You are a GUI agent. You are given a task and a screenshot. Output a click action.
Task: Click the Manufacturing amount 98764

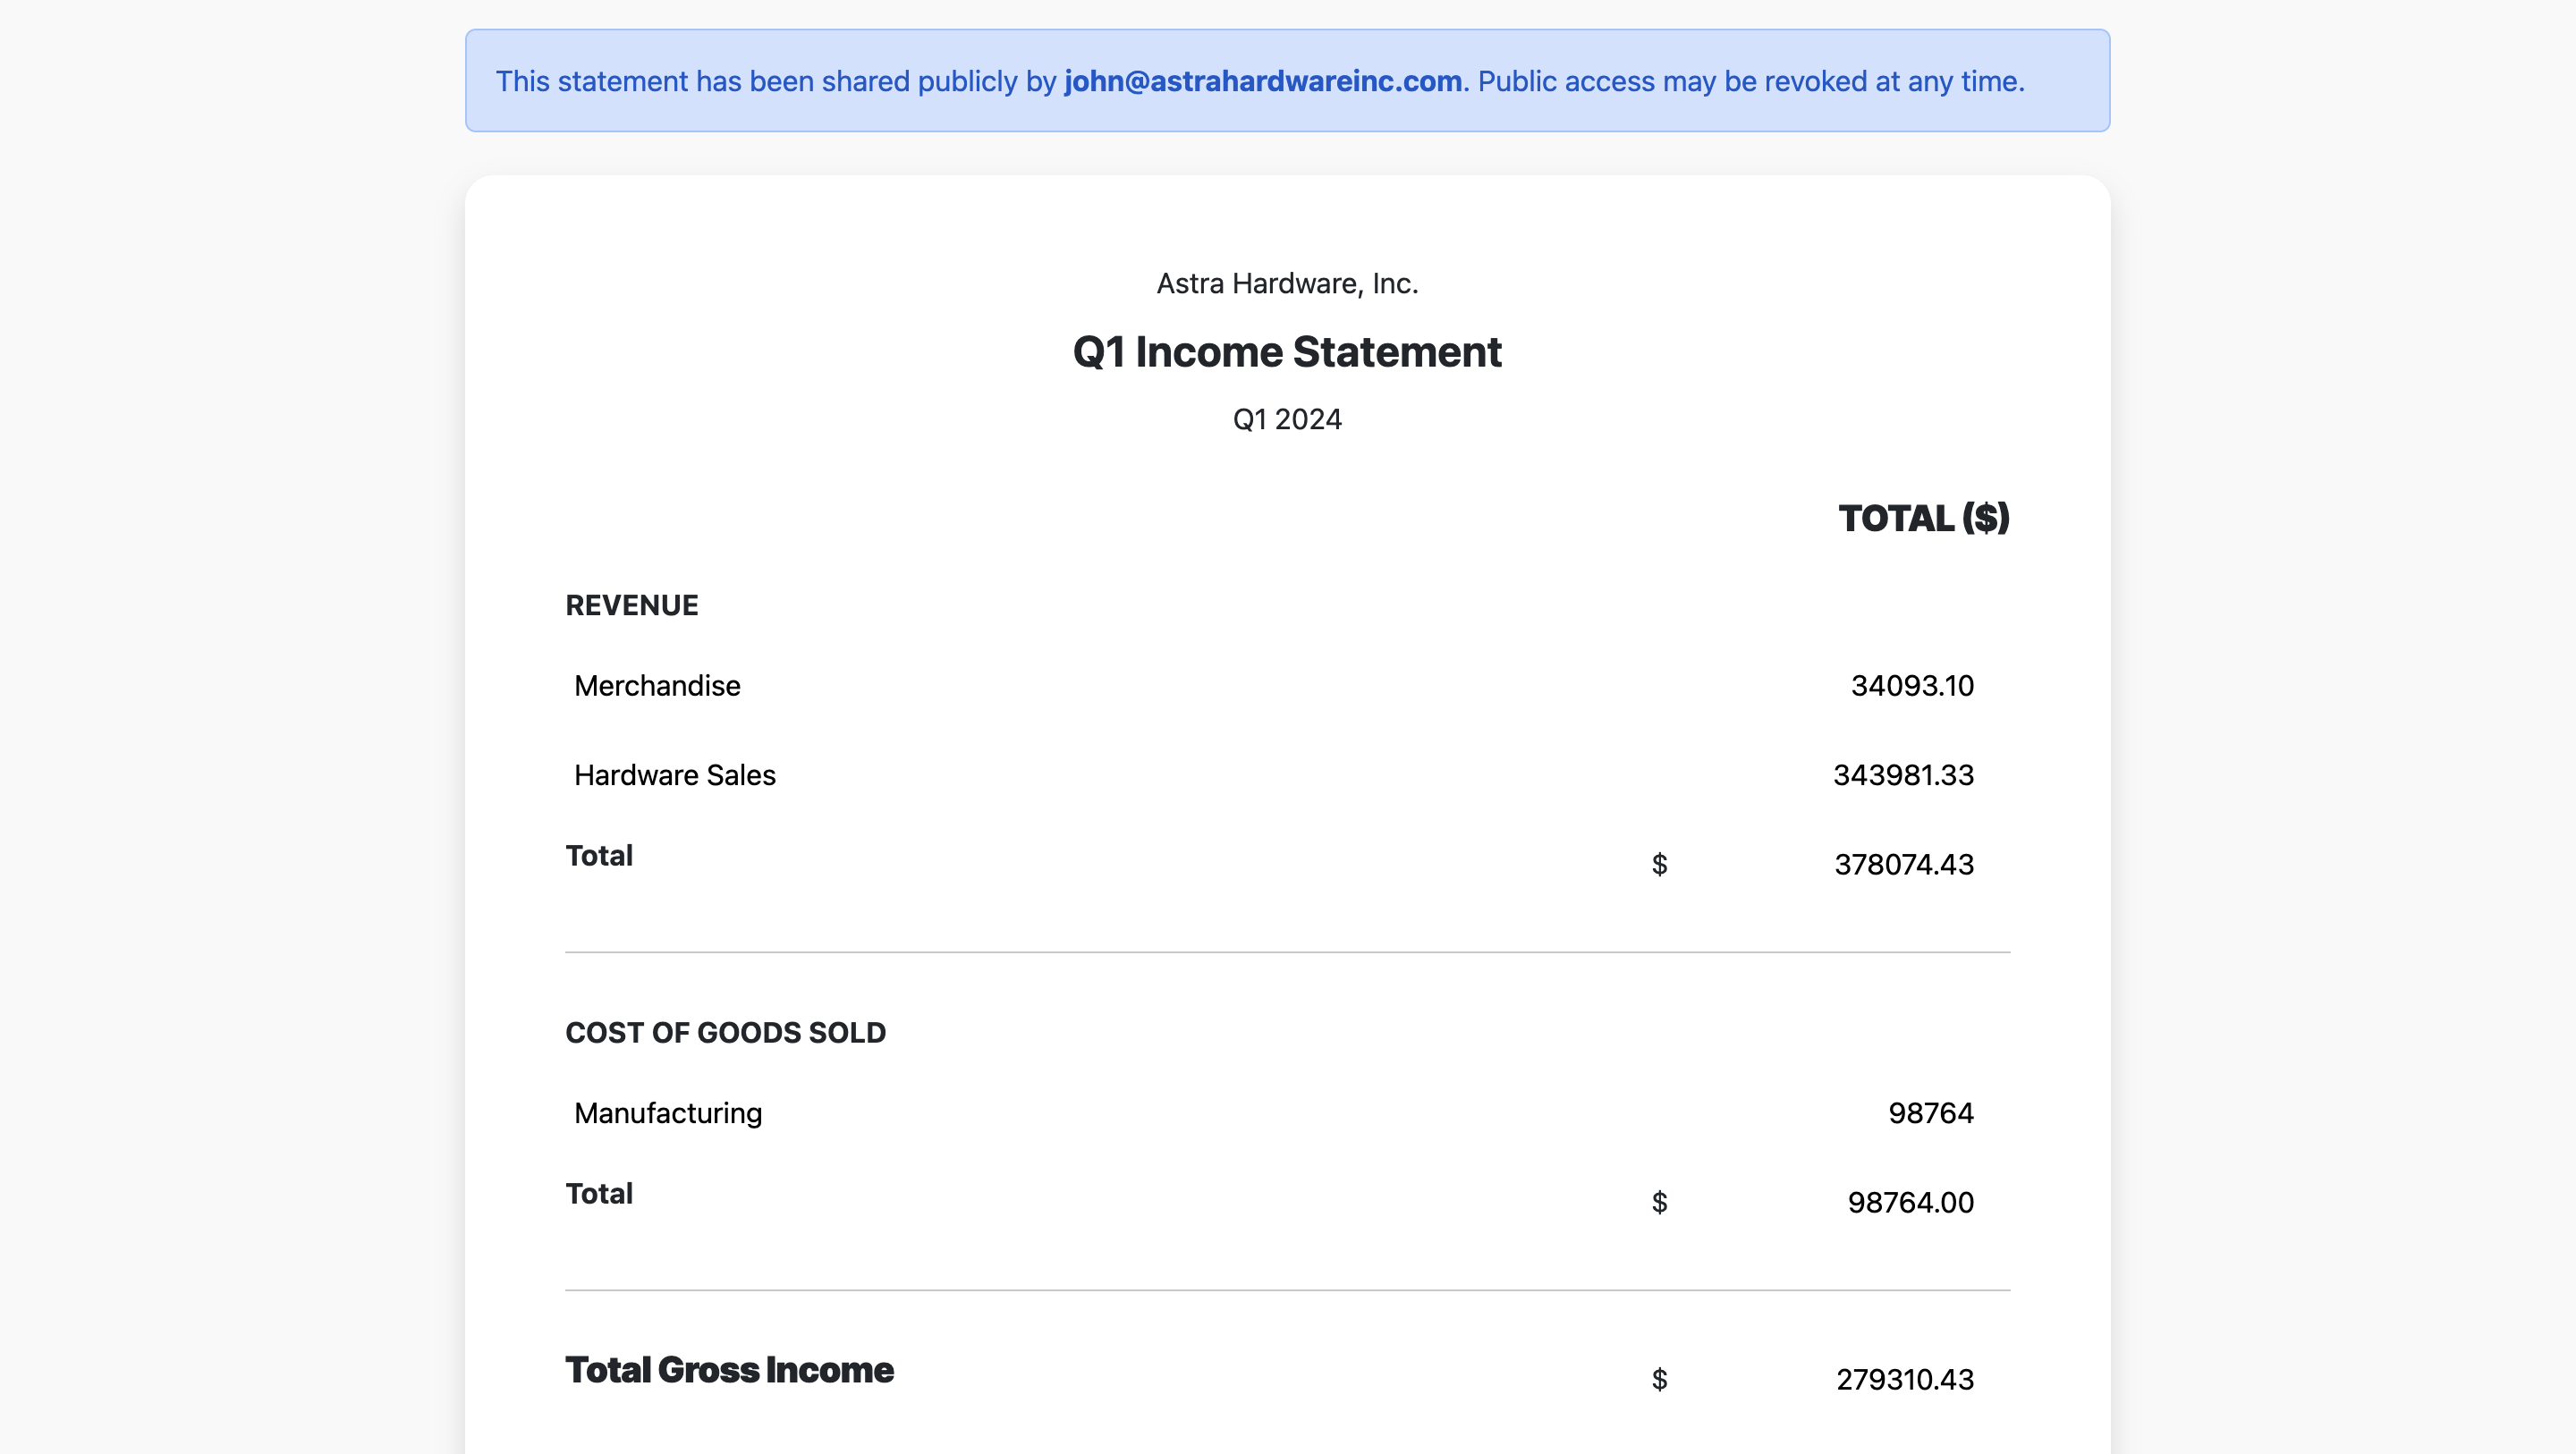1930,1113
